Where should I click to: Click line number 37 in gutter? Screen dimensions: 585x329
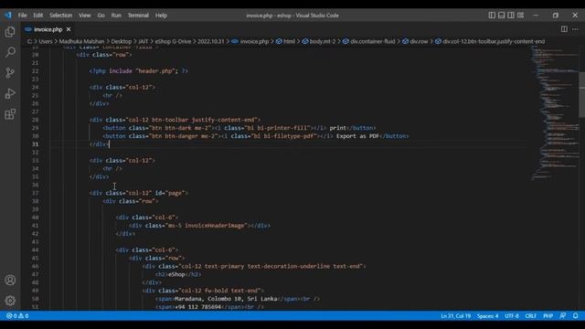[35, 193]
